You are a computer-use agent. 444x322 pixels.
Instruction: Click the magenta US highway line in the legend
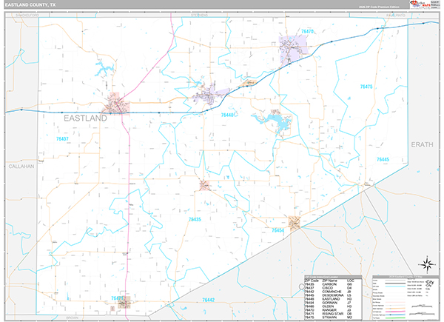[x=395, y=312]
